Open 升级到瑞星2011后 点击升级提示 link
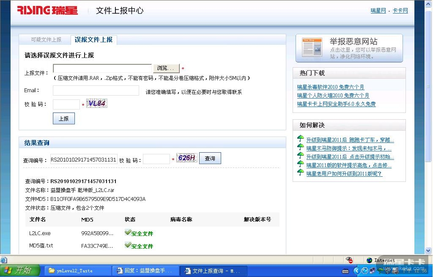Viewport: 433px width, 277px height. 350,157
